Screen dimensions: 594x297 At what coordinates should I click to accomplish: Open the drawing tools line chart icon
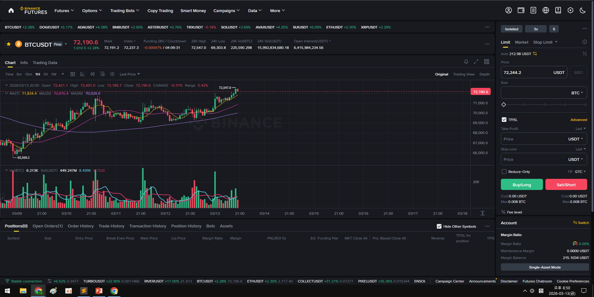pos(83,74)
